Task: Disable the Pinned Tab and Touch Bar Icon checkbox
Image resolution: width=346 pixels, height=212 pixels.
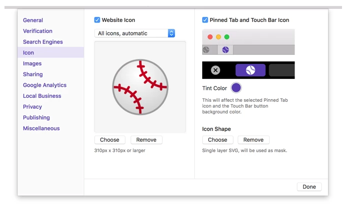Action: tap(205, 20)
